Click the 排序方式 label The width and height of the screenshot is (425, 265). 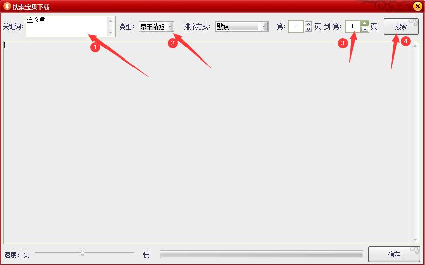point(196,26)
